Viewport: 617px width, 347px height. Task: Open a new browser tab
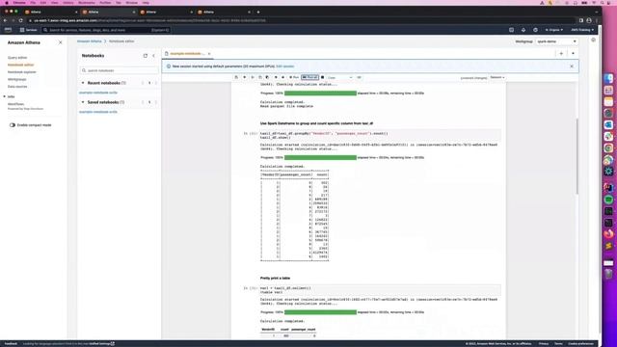click(258, 13)
